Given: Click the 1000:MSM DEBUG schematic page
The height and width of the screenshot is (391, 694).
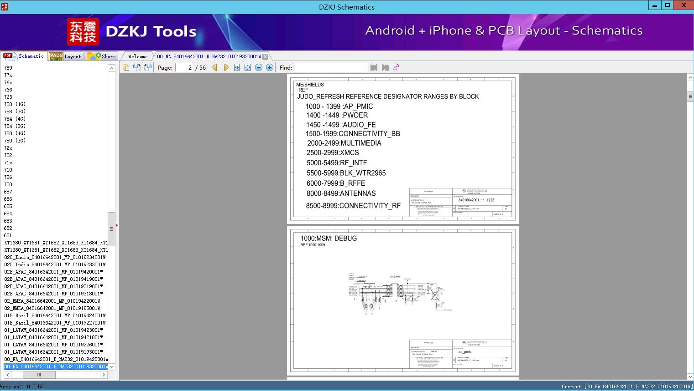Looking at the screenshot, I should tap(403, 300).
